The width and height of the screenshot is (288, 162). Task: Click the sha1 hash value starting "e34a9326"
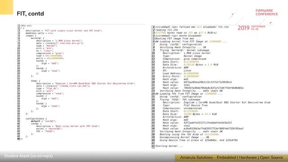coord(214,129)
